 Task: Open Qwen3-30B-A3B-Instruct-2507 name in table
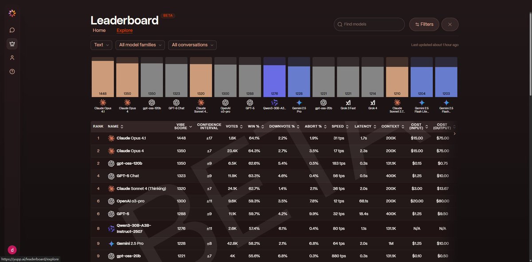tap(134, 229)
